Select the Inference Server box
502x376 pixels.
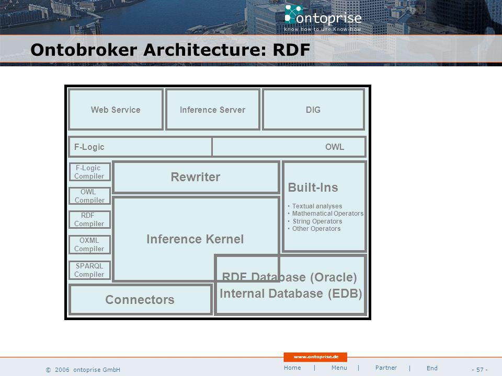click(x=213, y=110)
